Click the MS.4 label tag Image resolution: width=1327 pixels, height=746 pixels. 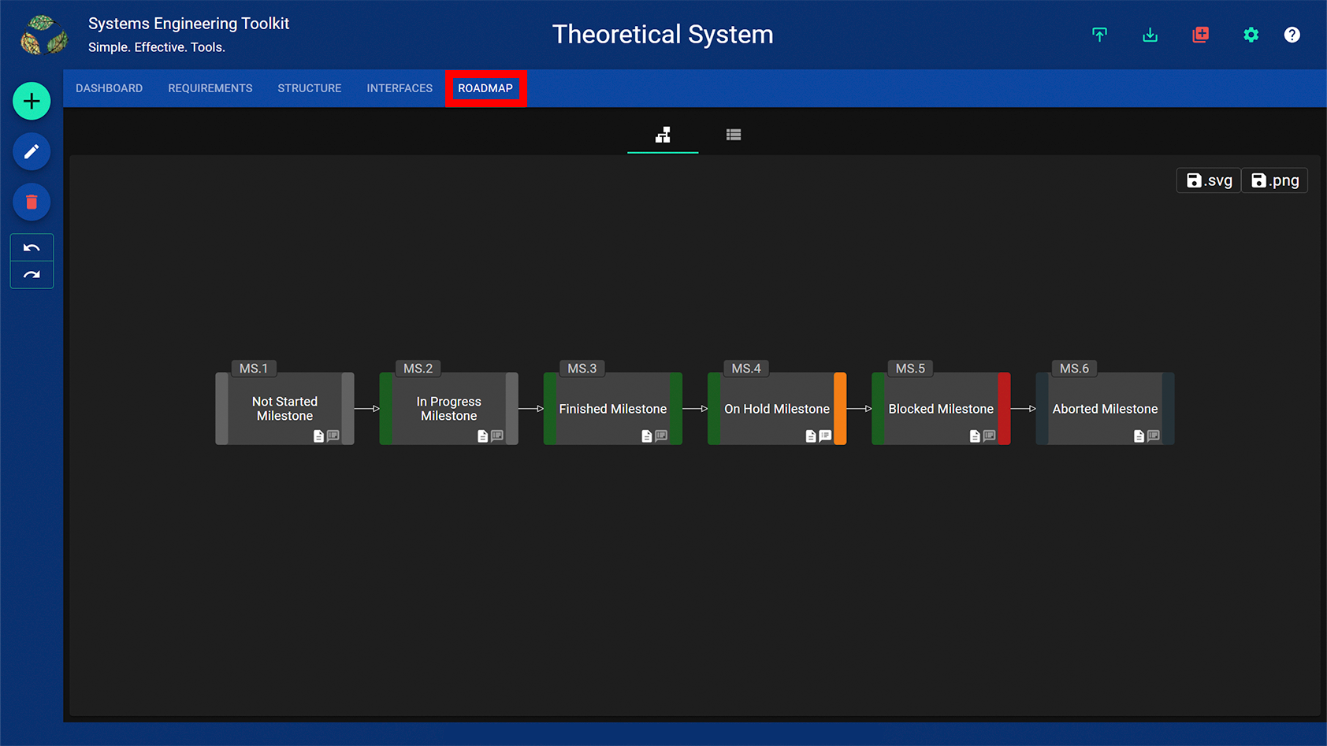point(745,368)
